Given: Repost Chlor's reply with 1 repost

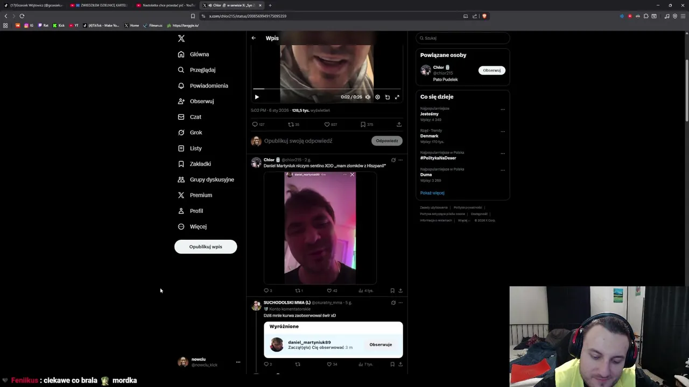Looking at the screenshot, I should pyautogui.click(x=299, y=291).
